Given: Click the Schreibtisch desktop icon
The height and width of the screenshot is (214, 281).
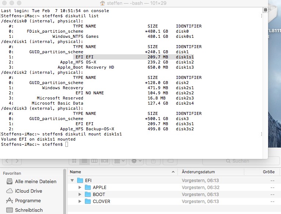Looking at the screenshot, I should click(10, 210).
